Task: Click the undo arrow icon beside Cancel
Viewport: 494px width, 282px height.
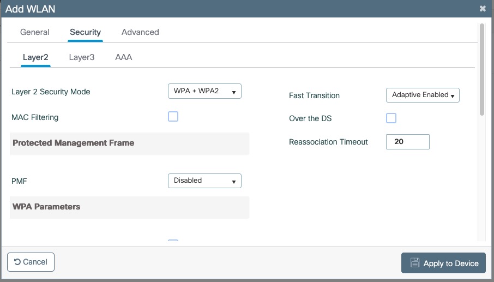Action: tap(17, 262)
